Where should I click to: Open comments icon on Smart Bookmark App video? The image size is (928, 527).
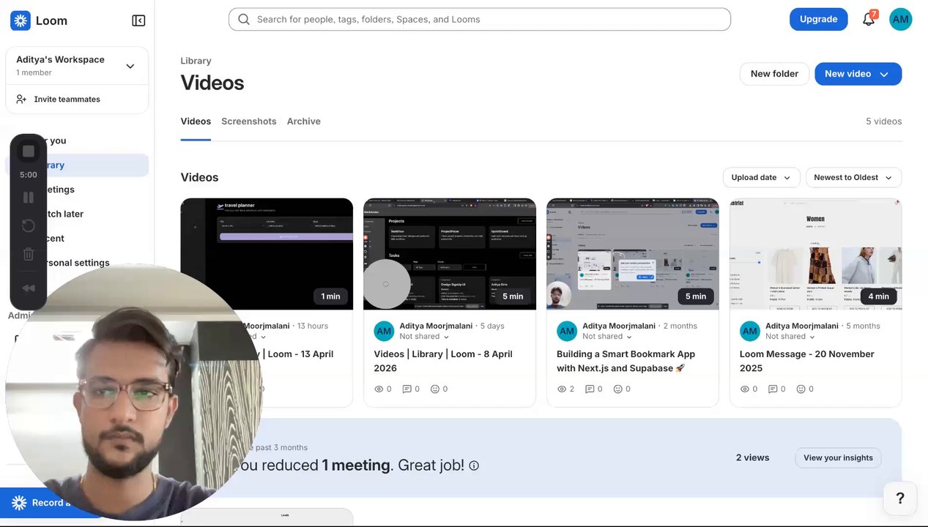pyautogui.click(x=590, y=389)
